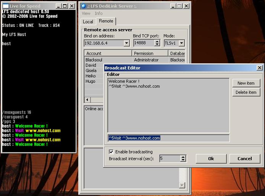The height and width of the screenshot is (196, 265).
Task: Switch to the Local tab
Action: click(x=88, y=22)
